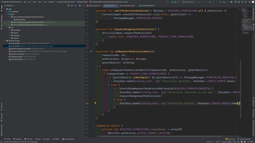Open the Gradle side panel stripe button
Image resolution: width=255 pixels, height=143 pixels.
[x=253, y=27]
